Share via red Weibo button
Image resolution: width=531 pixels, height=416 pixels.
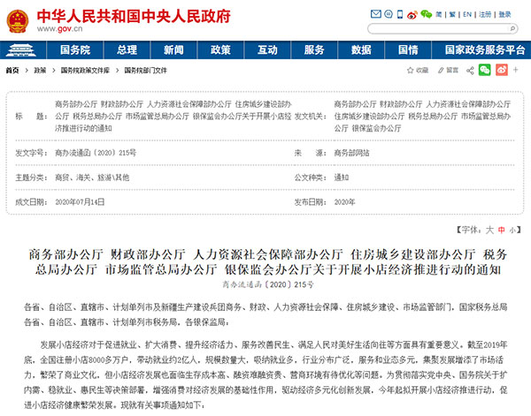[502, 70]
